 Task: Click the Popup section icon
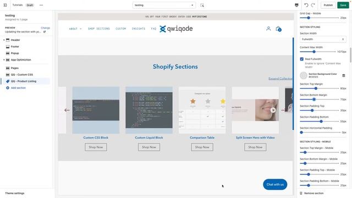click(x=8, y=53)
